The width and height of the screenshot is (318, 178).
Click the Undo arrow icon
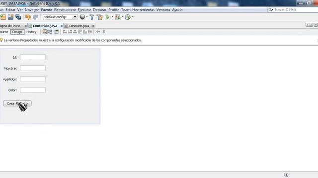28,17
